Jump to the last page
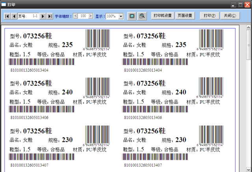Screen dimensions: 252x172 pos(50,16)
